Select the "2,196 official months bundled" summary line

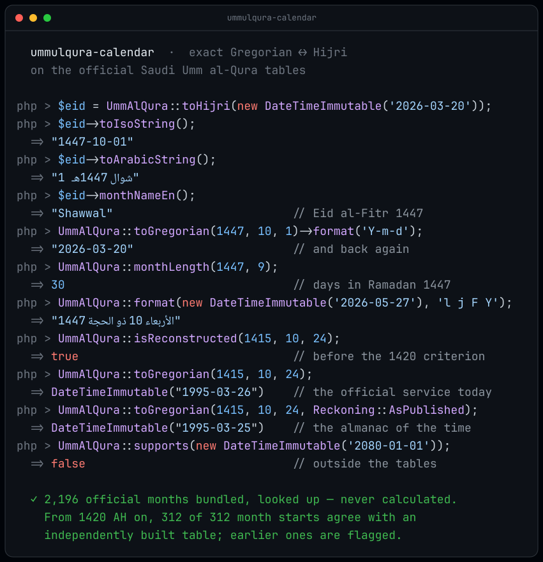click(250, 499)
